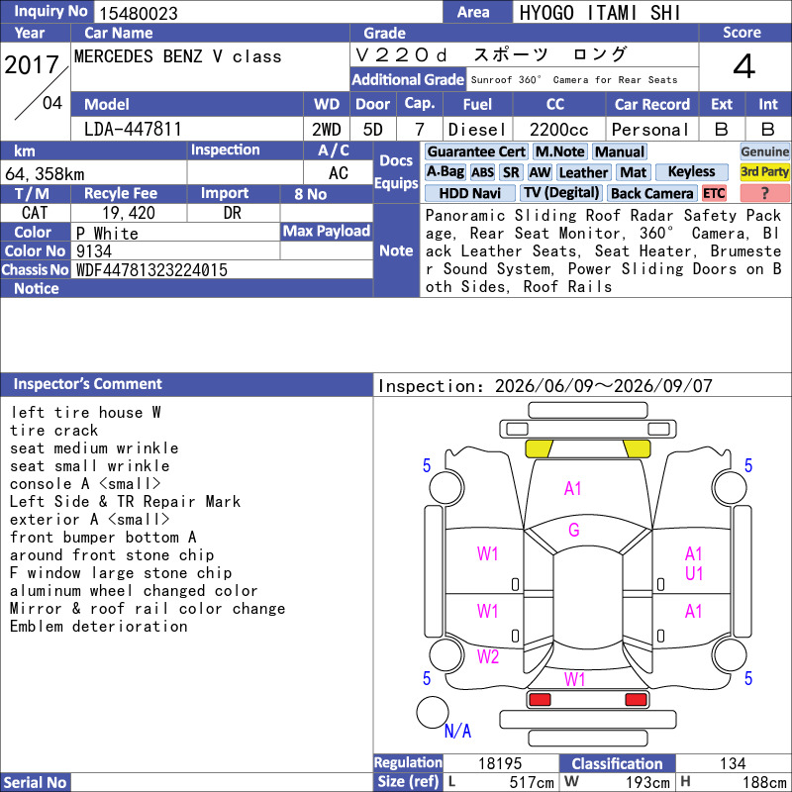Click the width value 193cm
The height and width of the screenshot is (792, 792).
click(x=648, y=782)
